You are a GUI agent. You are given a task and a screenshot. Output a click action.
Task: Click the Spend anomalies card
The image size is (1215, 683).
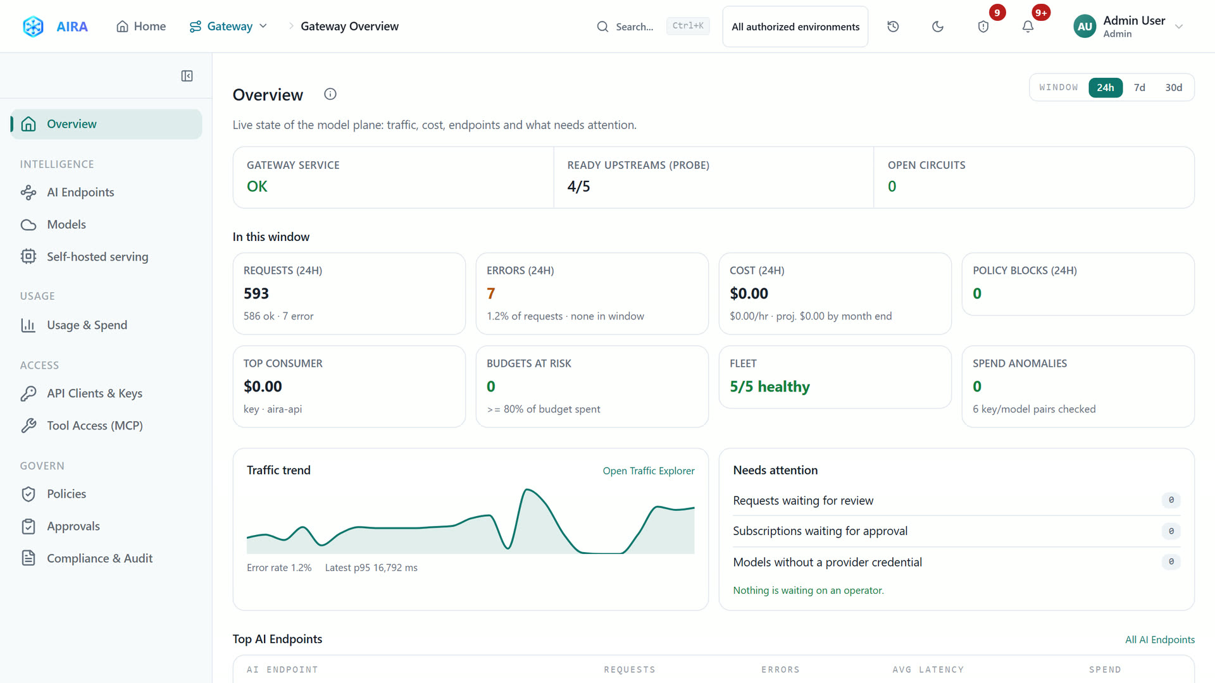pos(1078,386)
